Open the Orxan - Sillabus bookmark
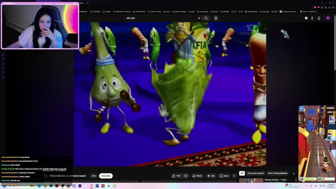 coord(309,12)
